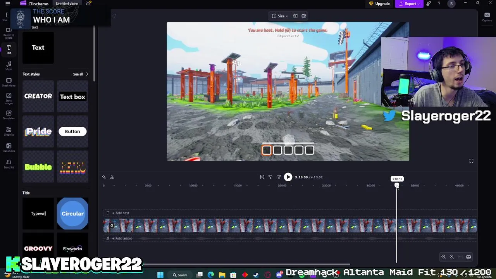
Task: Expand text styles with chevron arrow
Action: click(x=87, y=74)
